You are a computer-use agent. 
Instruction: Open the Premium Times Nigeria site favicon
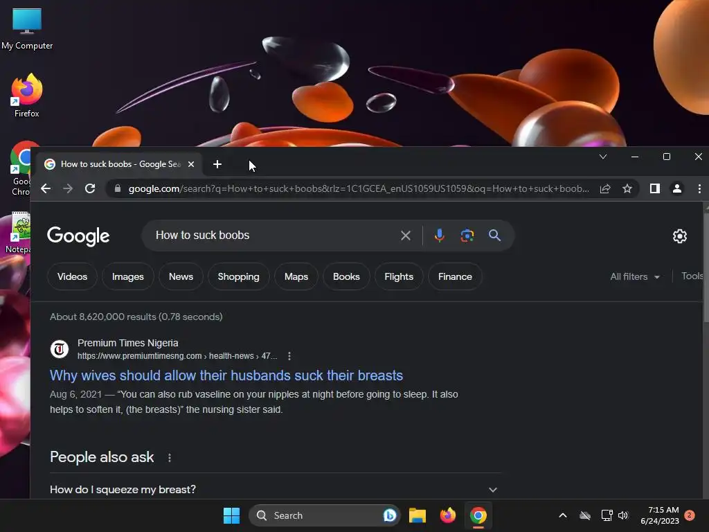pyautogui.click(x=60, y=349)
